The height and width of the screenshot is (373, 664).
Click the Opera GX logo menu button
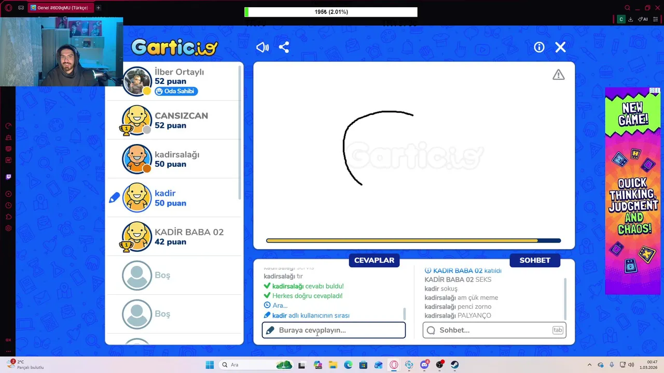(x=8, y=8)
